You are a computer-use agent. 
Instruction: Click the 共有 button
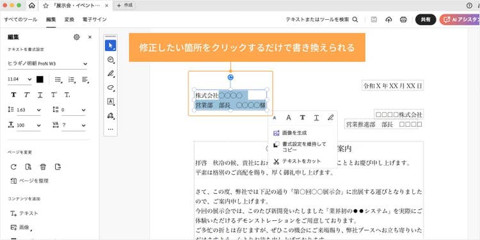pos(426,20)
